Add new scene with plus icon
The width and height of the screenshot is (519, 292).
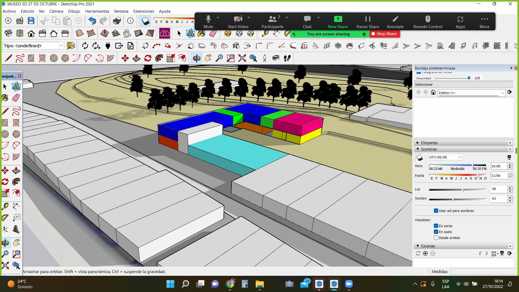425,253
